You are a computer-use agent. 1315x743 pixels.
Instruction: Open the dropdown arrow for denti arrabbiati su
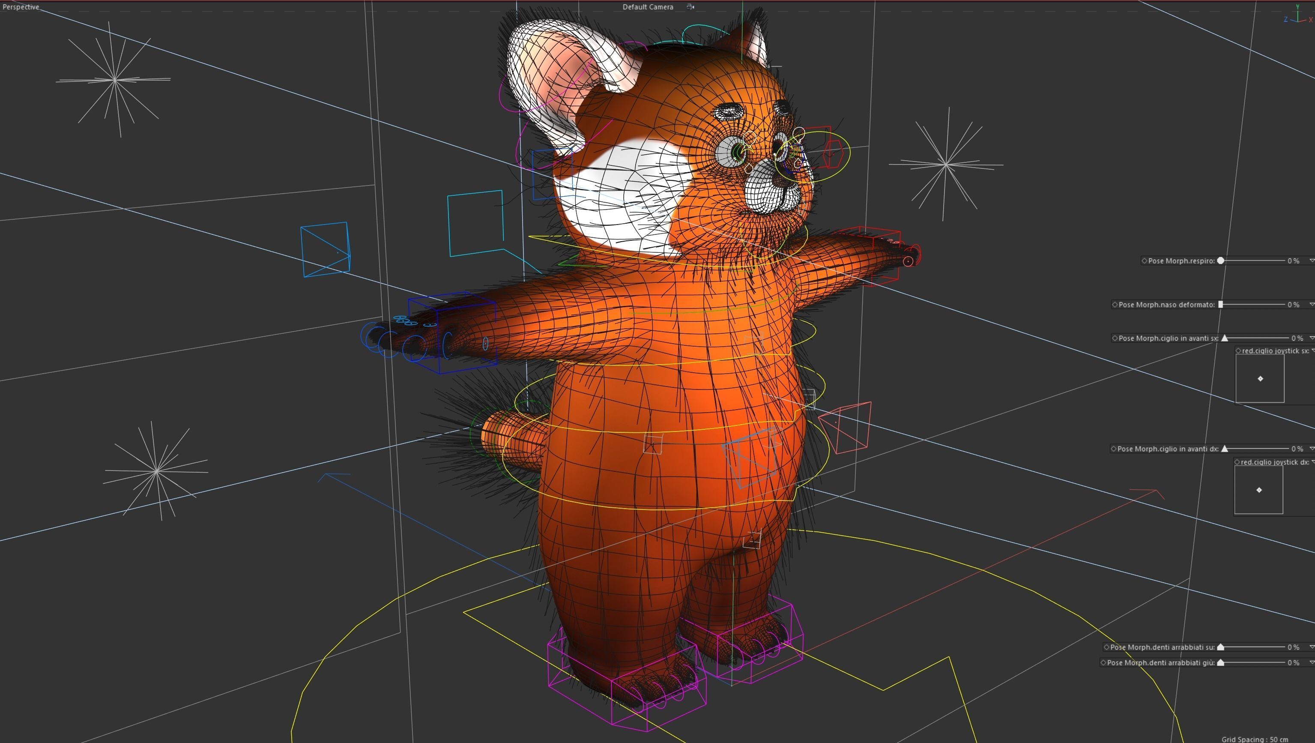pyautogui.click(x=1312, y=647)
